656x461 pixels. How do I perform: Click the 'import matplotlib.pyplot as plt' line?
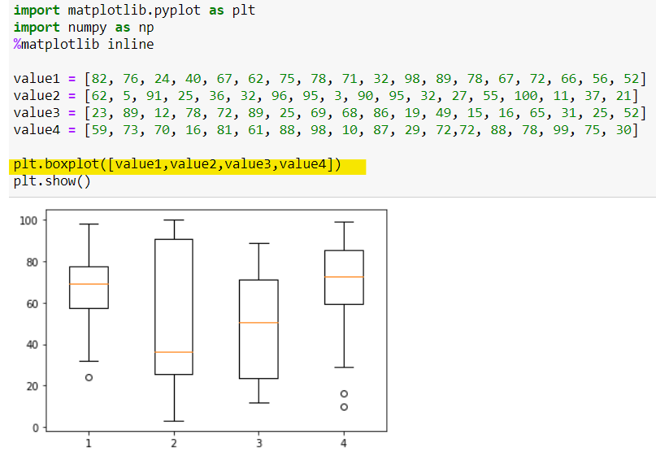(134, 11)
